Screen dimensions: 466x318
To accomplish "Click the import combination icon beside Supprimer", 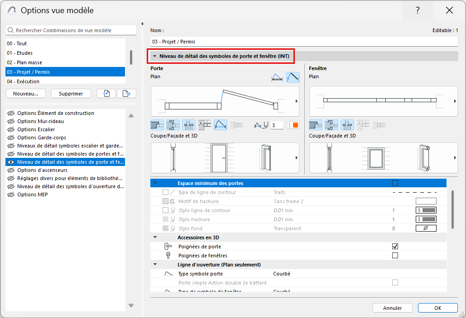I will pos(106,94).
